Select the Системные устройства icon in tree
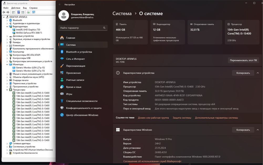263x165 pixels. tap(11, 147)
